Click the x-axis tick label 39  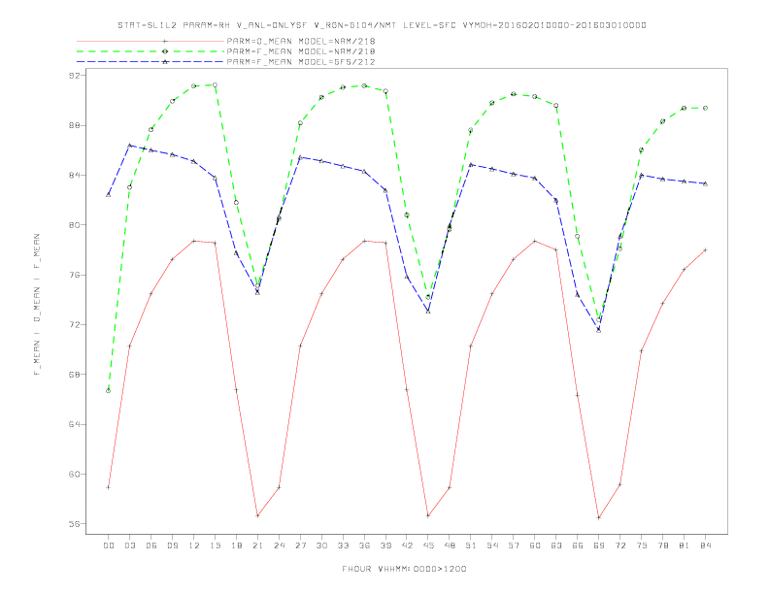pyautogui.click(x=385, y=545)
